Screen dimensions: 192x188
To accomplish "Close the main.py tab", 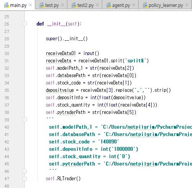I will click(x=31, y=5).
